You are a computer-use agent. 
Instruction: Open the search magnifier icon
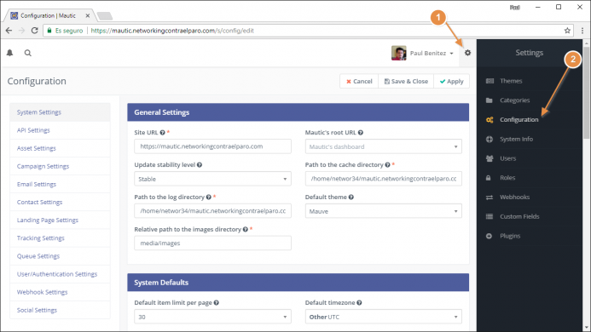pyautogui.click(x=28, y=53)
